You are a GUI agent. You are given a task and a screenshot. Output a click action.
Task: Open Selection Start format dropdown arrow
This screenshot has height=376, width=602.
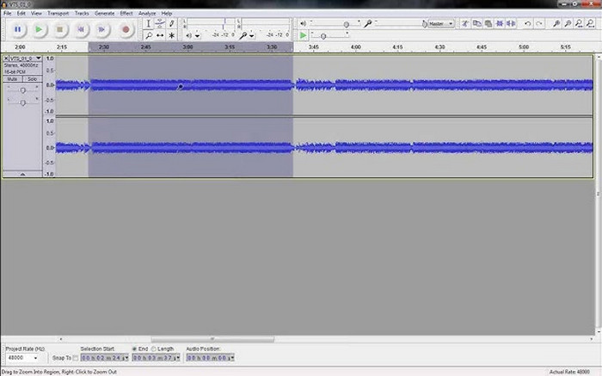(126, 358)
